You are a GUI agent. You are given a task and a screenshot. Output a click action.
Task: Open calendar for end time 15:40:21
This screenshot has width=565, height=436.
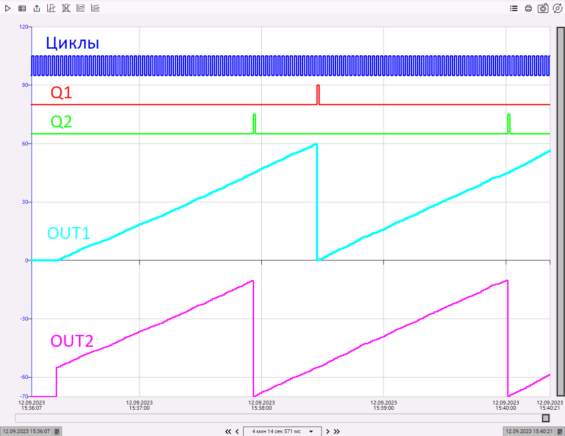560,431
